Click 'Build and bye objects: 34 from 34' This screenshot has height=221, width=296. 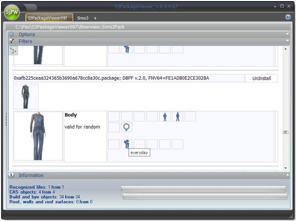click(x=45, y=197)
